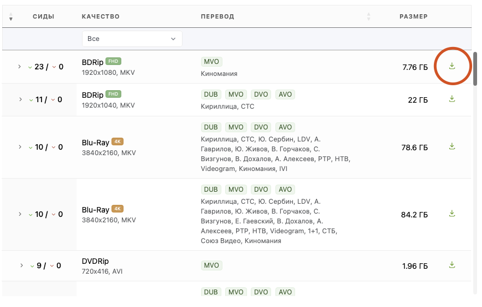Viewport: 482px width, 307px height.
Task: Expand the DVDRip row with 9 seeds
Action: click(21, 265)
